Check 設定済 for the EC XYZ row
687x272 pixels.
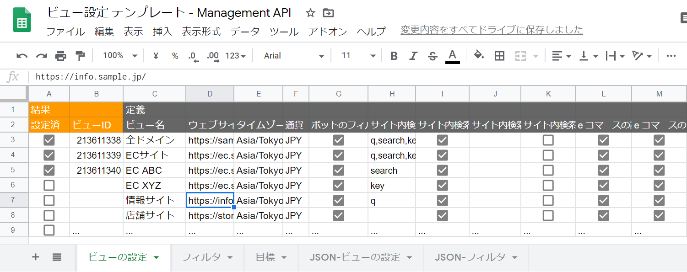[49, 186]
